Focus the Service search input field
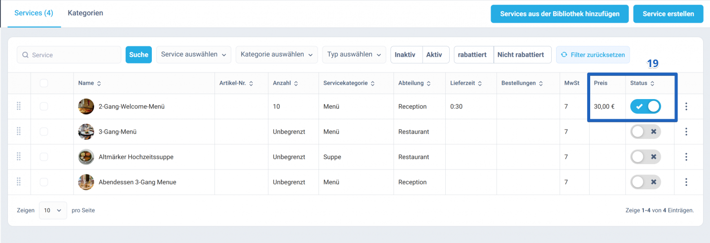Viewport: 710px width, 243px height. tap(69, 55)
